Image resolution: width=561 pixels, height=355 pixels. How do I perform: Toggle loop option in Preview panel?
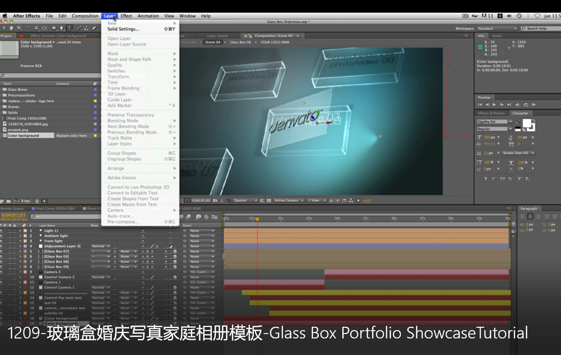pos(525,105)
